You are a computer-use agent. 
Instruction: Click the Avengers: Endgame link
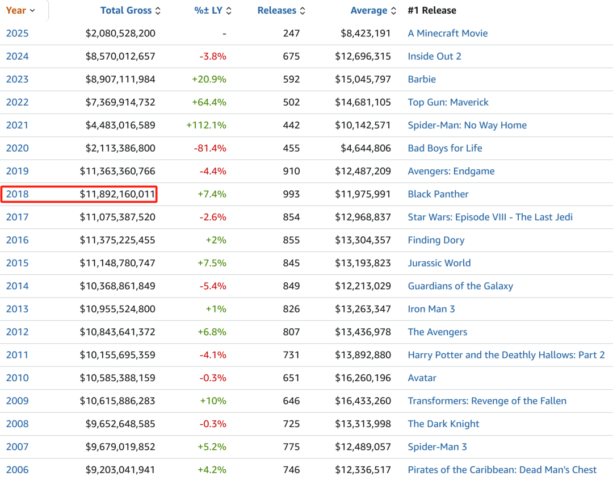click(451, 172)
